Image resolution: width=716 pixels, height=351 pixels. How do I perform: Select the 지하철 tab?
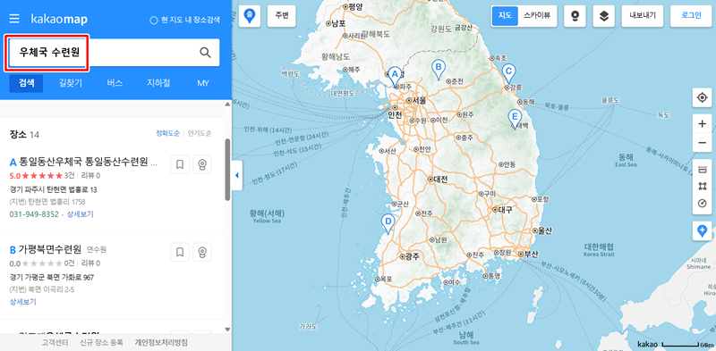(x=158, y=83)
